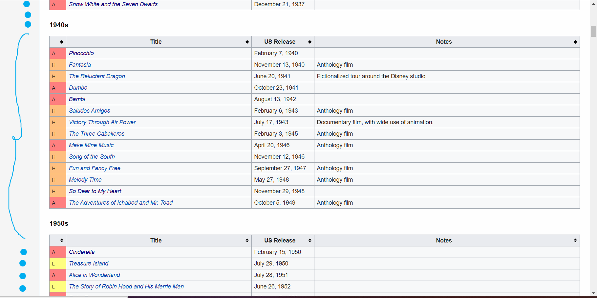Click the 1940s section heading
The height and width of the screenshot is (298, 597).
[59, 25]
